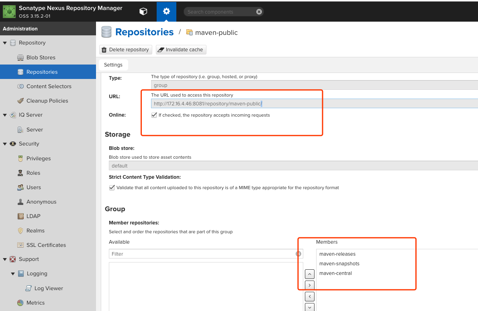Collapse the Support tree section
Screen dimensions: 478x311
(x=5, y=259)
